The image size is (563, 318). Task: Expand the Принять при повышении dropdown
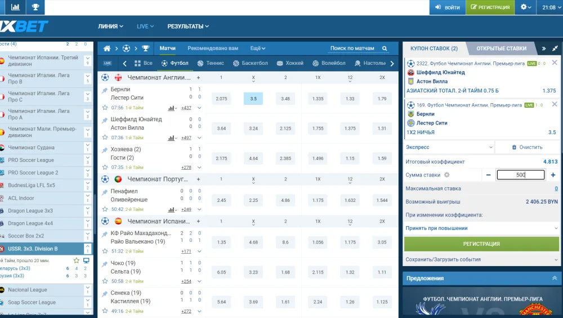pyautogui.click(x=481, y=228)
